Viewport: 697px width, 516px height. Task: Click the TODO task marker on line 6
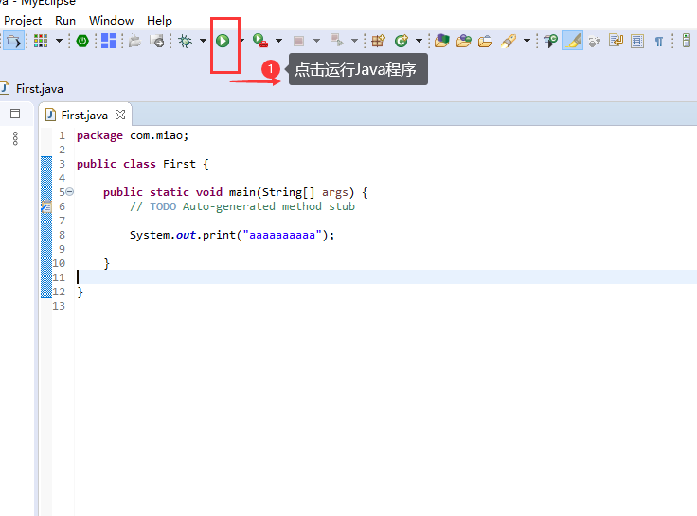pos(46,206)
